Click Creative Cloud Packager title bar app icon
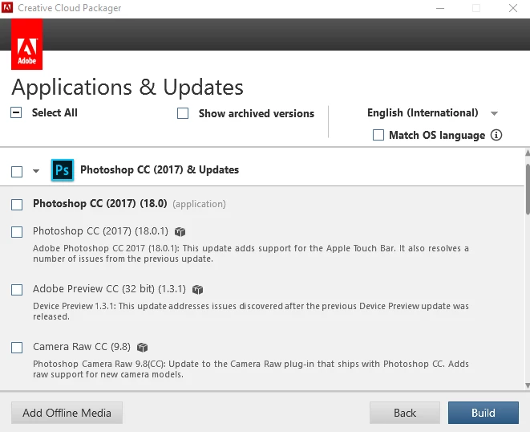 coord(7,7)
